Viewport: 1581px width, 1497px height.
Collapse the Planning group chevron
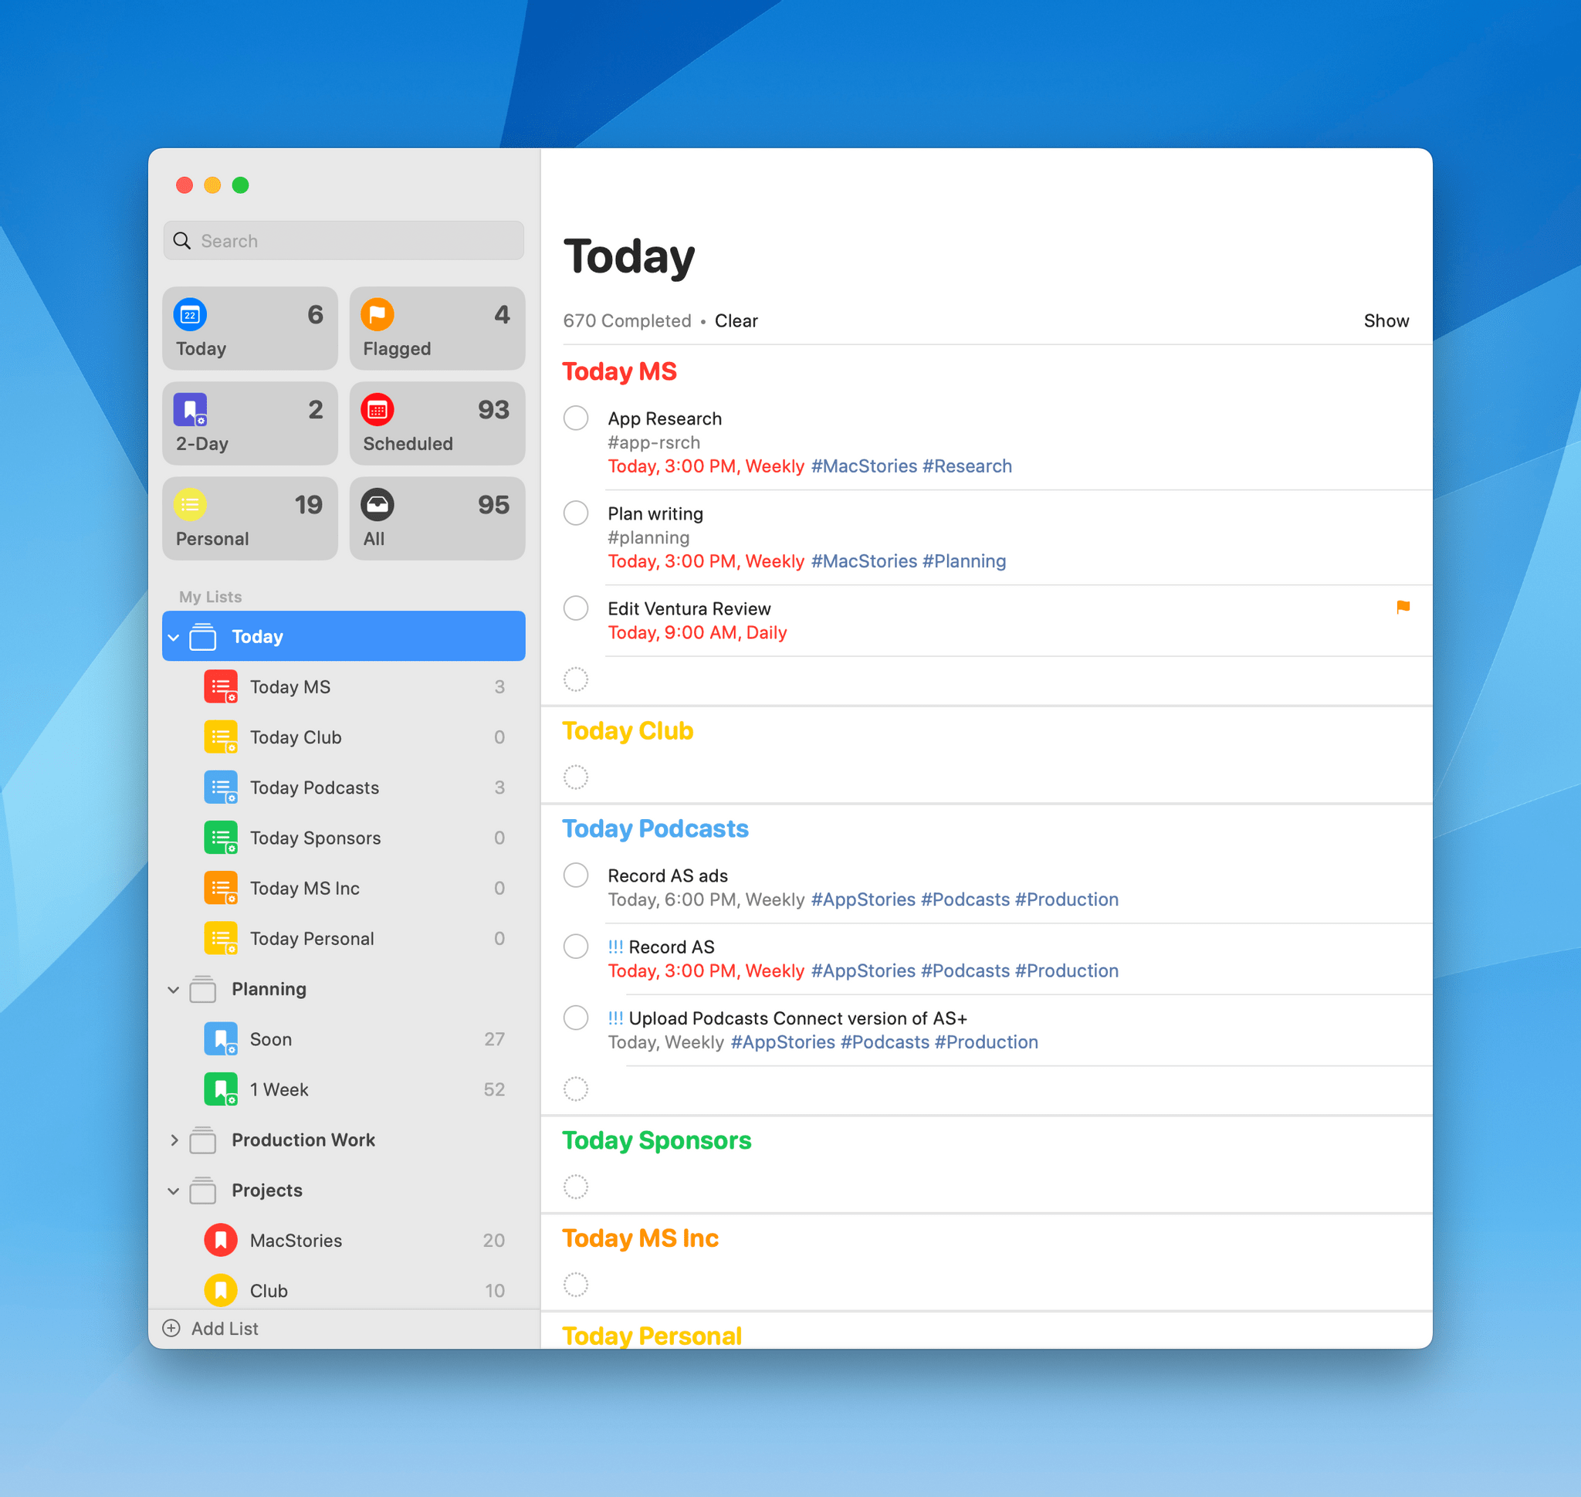point(173,990)
